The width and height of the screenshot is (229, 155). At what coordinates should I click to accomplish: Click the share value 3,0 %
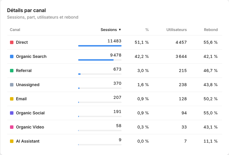(x=143, y=71)
